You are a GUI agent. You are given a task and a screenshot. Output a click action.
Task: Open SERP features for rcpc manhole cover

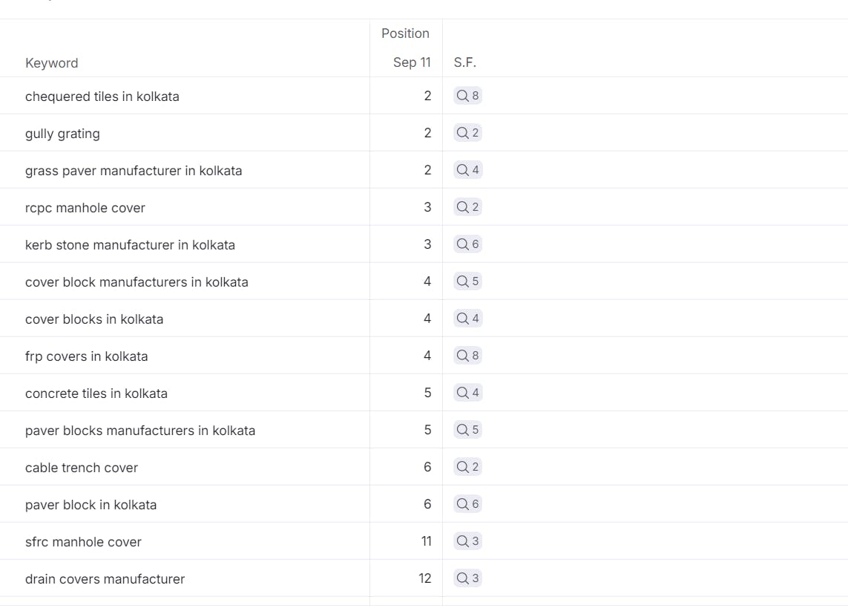(x=467, y=207)
